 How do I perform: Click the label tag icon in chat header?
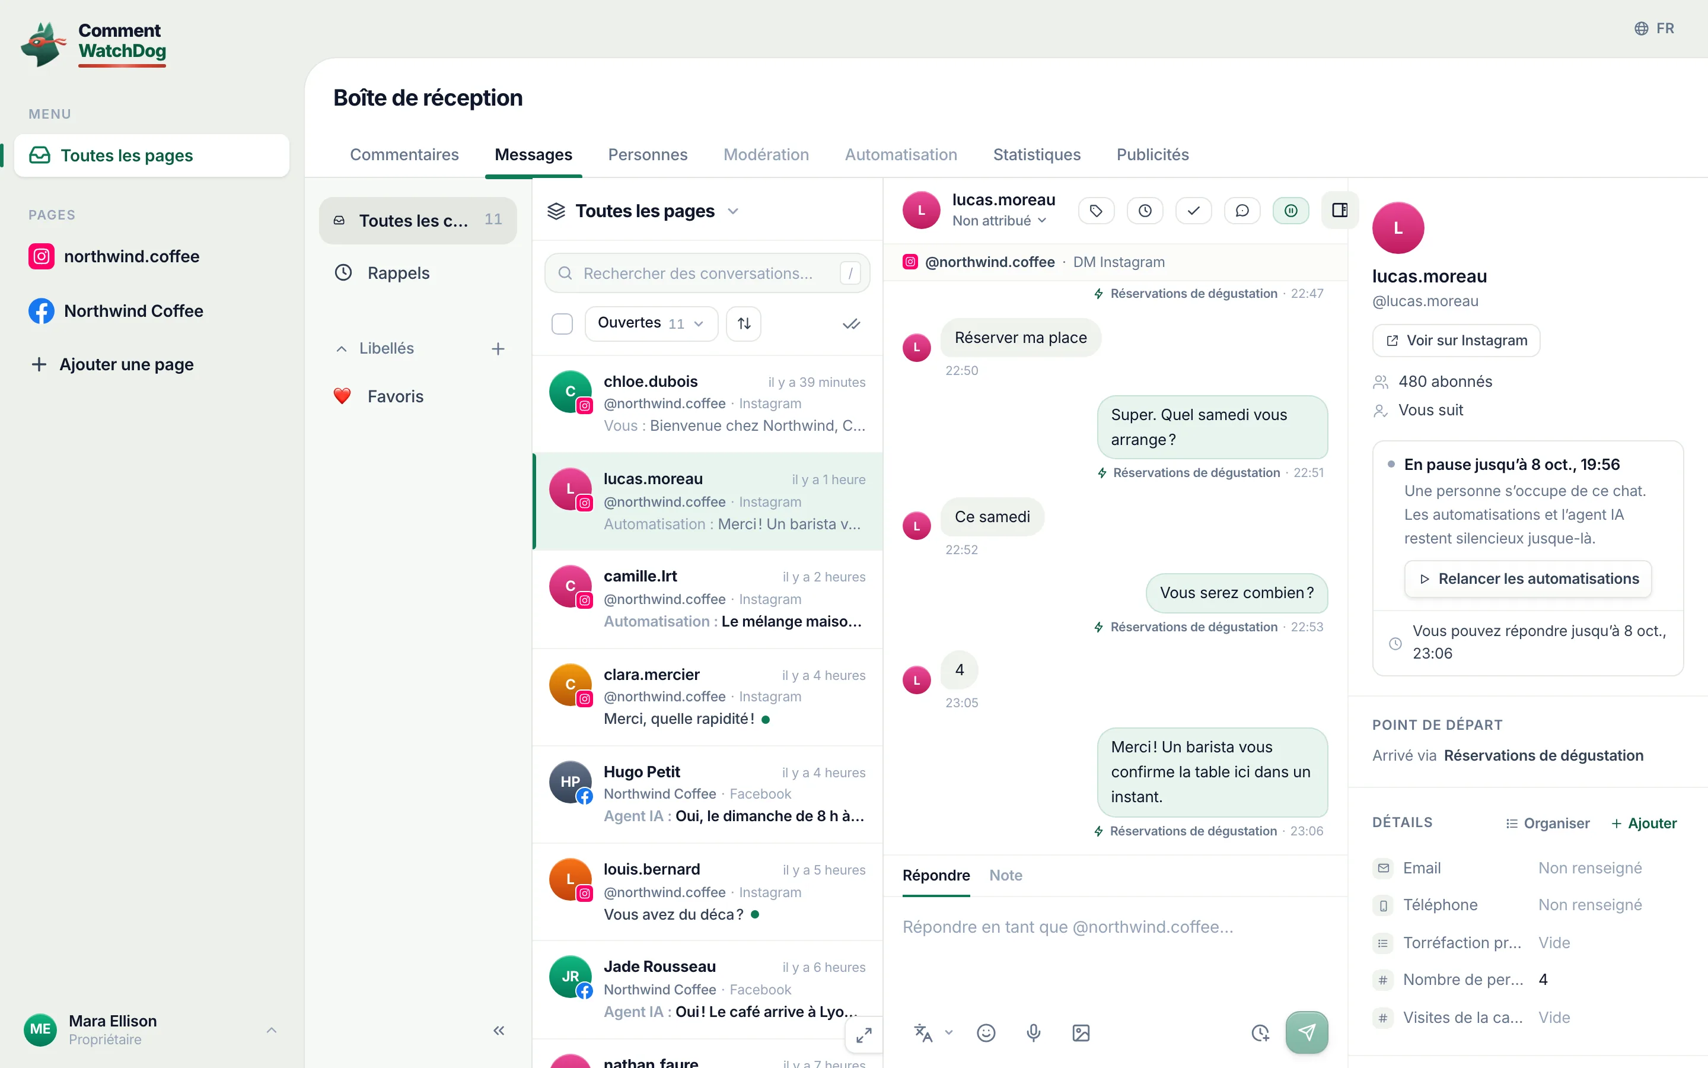1096,211
